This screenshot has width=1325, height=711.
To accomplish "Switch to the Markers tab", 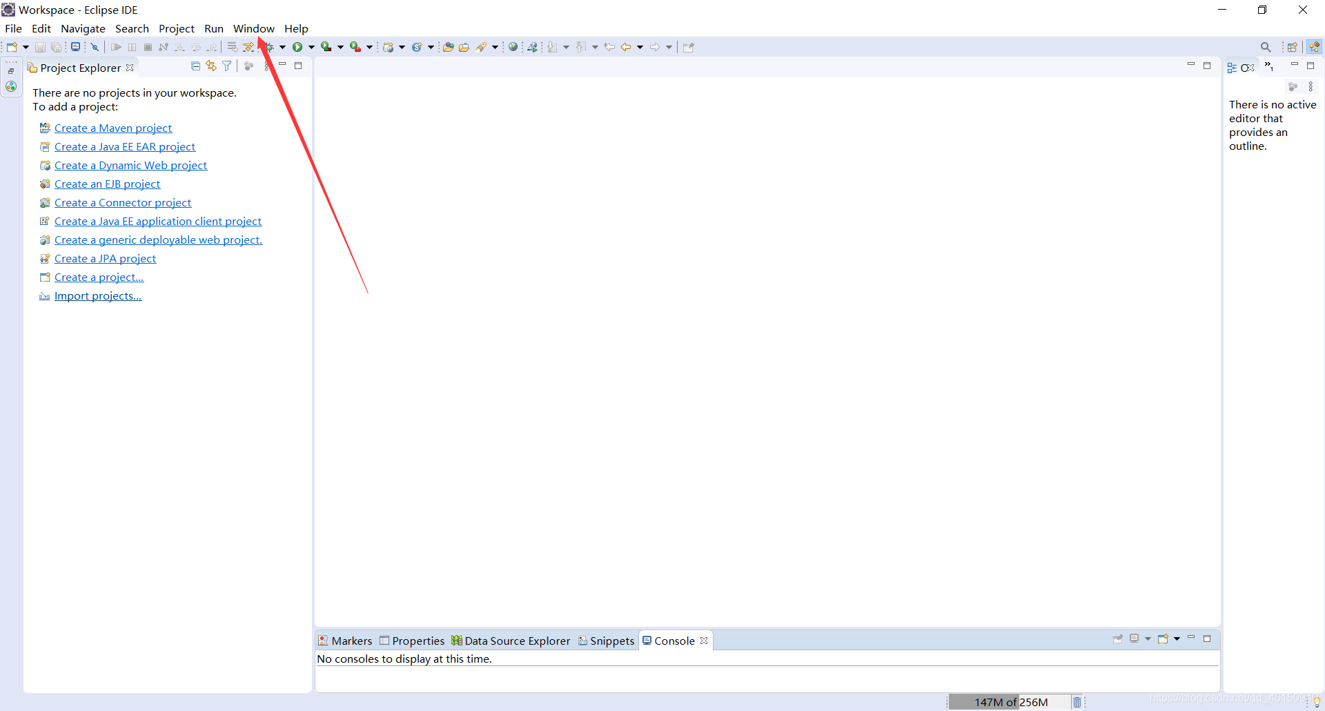I will [x=345, y=641].
